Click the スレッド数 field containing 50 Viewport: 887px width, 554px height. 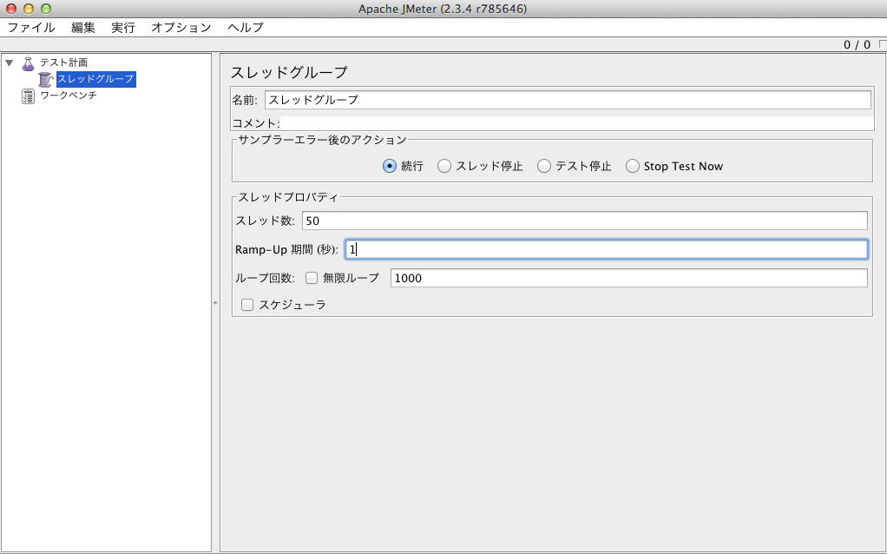584,221
